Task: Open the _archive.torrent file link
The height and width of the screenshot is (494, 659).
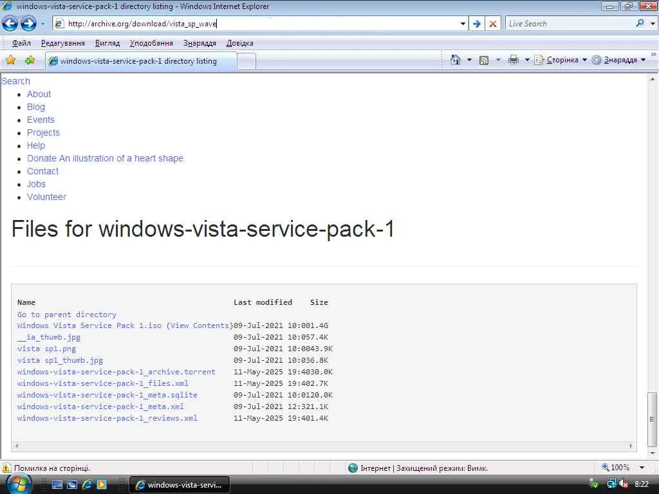Action: coord(116,372)
